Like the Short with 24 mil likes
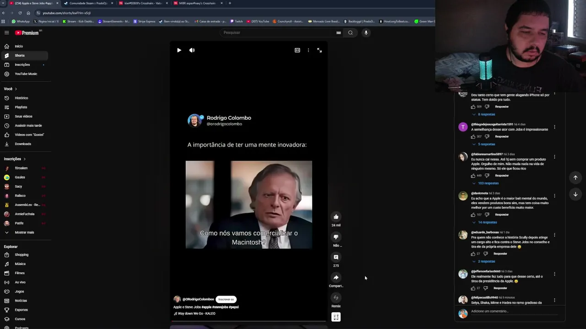The height and width of the screenshot is (329, 586). (336, 217)
